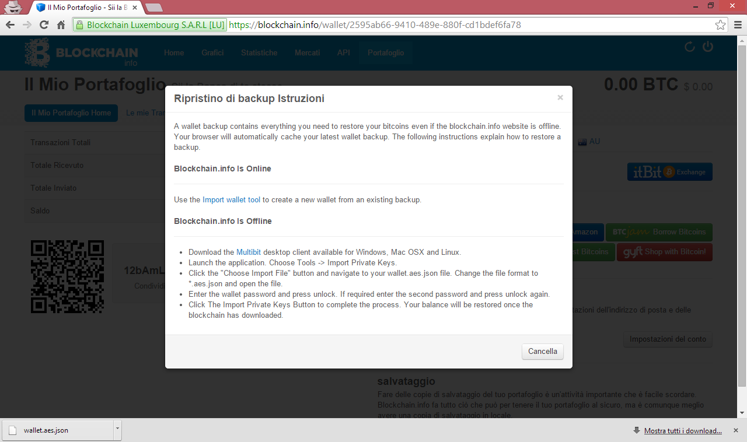Screen dimensions: 747x442
Task: Open the Import wallet tool link
Action: (231, 199)
